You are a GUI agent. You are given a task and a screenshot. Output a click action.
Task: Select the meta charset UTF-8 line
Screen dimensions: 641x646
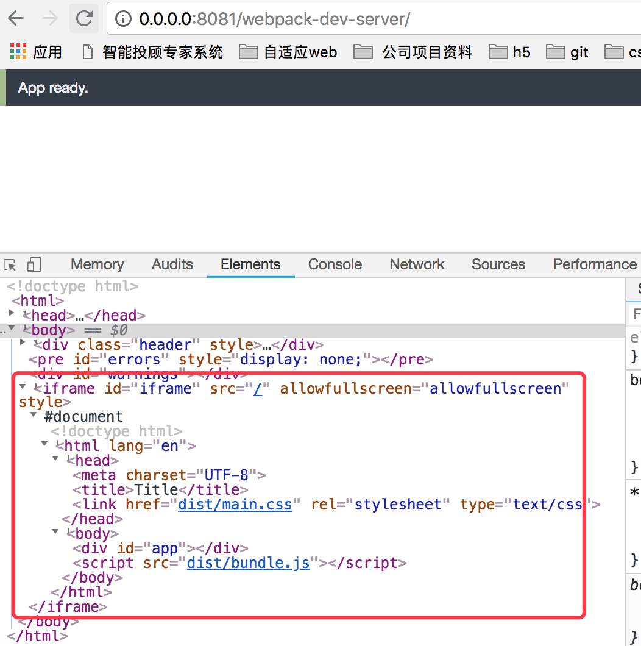click(x=169, y=475)
